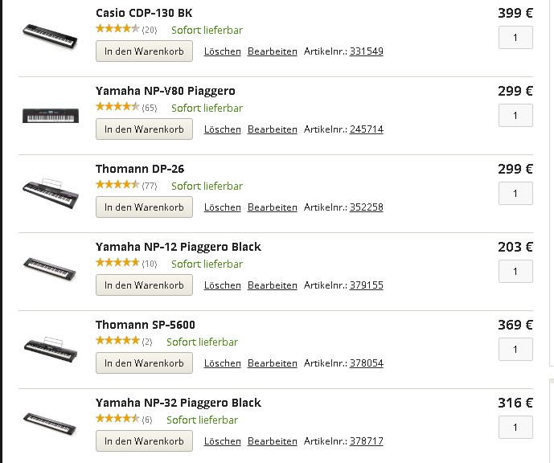Add Yamaha NP-32 Piaggero Black to cart

point(144,441)
